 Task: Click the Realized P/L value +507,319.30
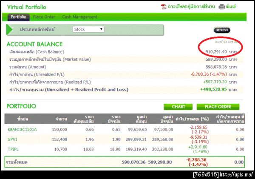click(x=215, y=82)
